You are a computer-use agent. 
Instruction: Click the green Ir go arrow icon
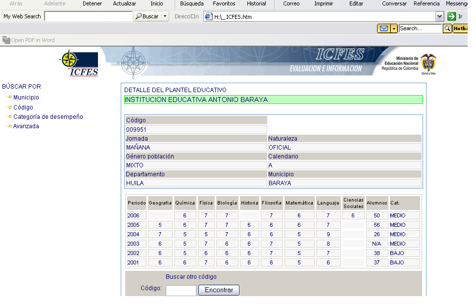click(x=451, y=16)
